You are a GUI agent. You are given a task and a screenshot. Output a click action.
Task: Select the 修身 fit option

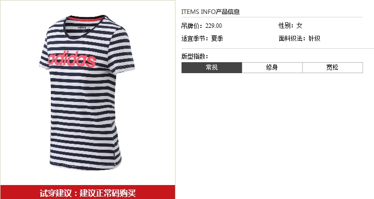pos(272,68)
